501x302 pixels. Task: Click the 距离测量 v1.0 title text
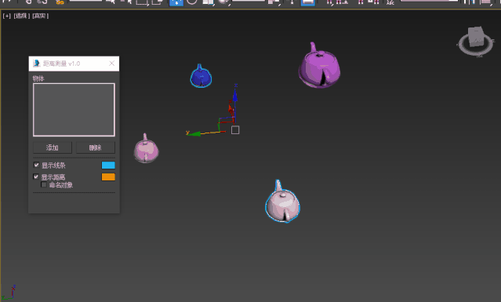61,64
